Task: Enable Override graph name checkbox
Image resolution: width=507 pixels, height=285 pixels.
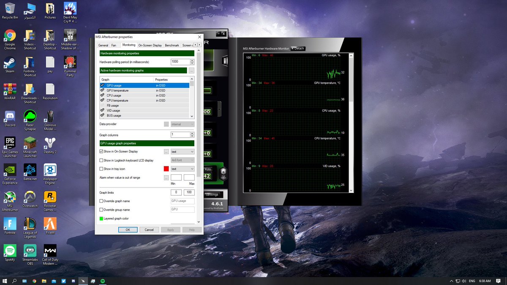Action: point(101,201)
